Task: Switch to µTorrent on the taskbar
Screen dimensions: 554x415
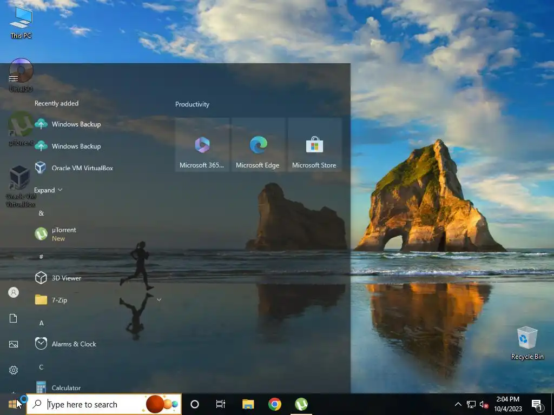Action: [301, 404]
